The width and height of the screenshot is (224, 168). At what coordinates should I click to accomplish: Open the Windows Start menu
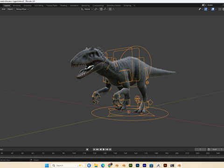pyautogui.click(x=47, y=165)
